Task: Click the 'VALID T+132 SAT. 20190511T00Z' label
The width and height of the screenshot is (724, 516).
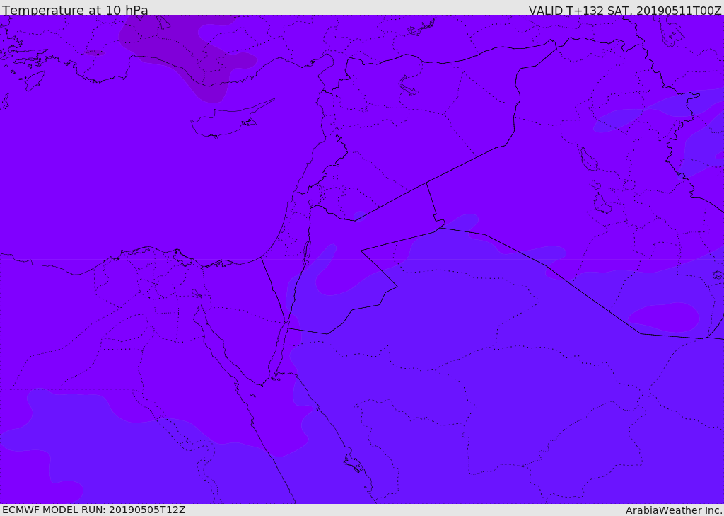Action: 625,10
